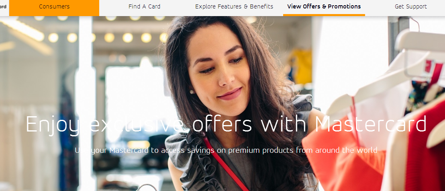
Task: Click the woman's face in the hero image
Action: pos(218,71)
